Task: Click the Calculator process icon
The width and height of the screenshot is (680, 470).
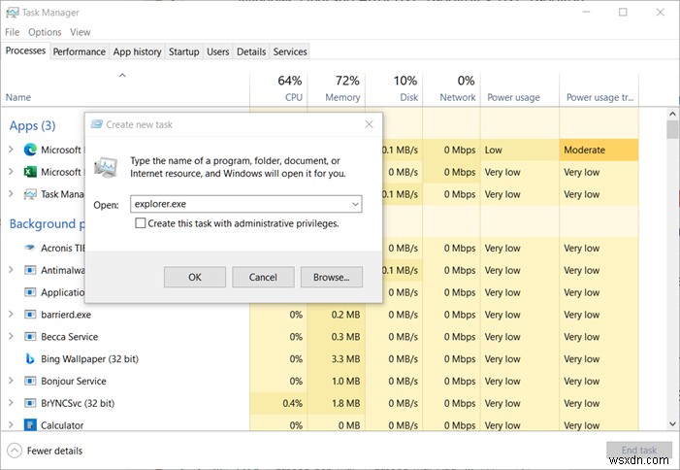Action: [x=30, y=425]
